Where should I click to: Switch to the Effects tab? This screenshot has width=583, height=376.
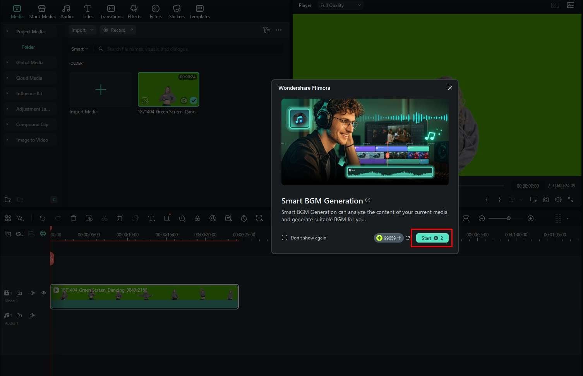coord(134,12)
